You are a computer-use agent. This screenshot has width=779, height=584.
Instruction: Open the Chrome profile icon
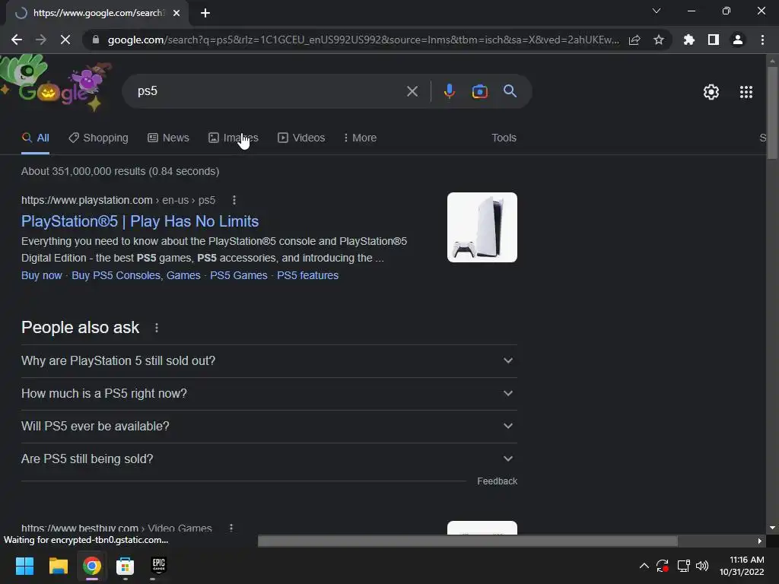coord(738,40)
